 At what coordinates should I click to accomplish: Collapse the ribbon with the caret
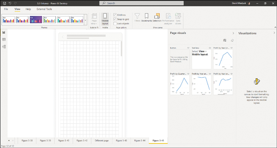click(275, 27)
